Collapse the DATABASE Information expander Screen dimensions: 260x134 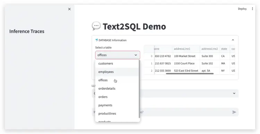point(233,40)
